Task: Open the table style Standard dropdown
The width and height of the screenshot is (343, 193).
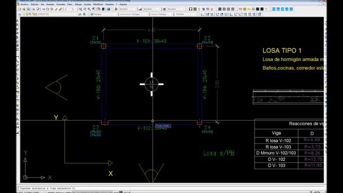Action: [176, 9]
